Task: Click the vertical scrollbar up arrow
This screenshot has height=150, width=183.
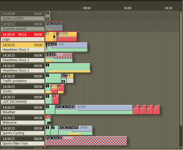Action: (181, 12)
